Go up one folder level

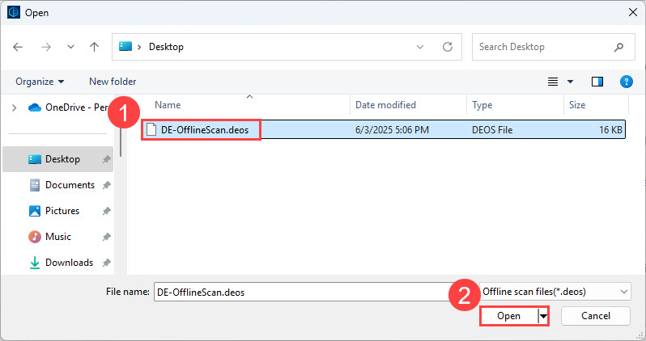point(94,47)
